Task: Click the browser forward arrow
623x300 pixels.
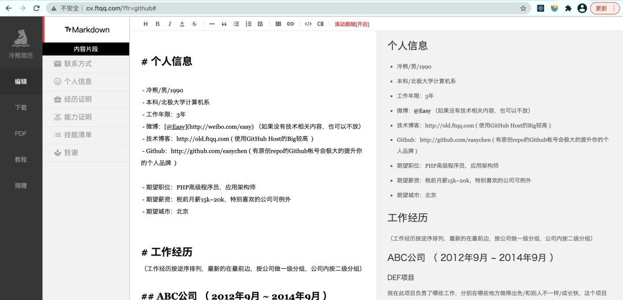Action: (x=22, y=8)
